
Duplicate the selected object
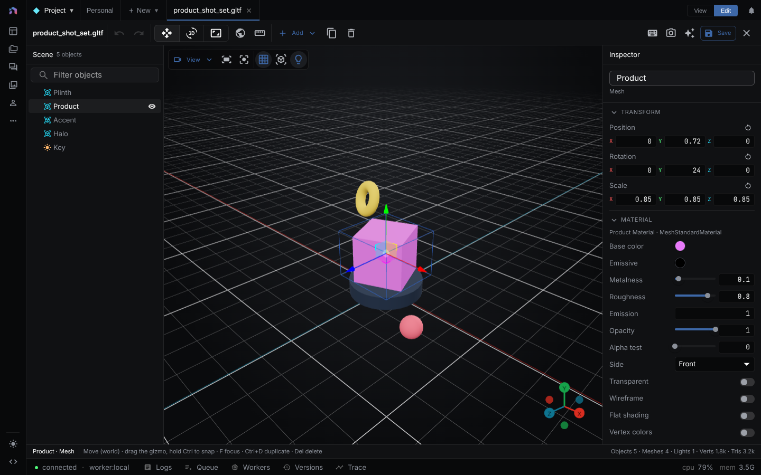(x=332, y=33)
